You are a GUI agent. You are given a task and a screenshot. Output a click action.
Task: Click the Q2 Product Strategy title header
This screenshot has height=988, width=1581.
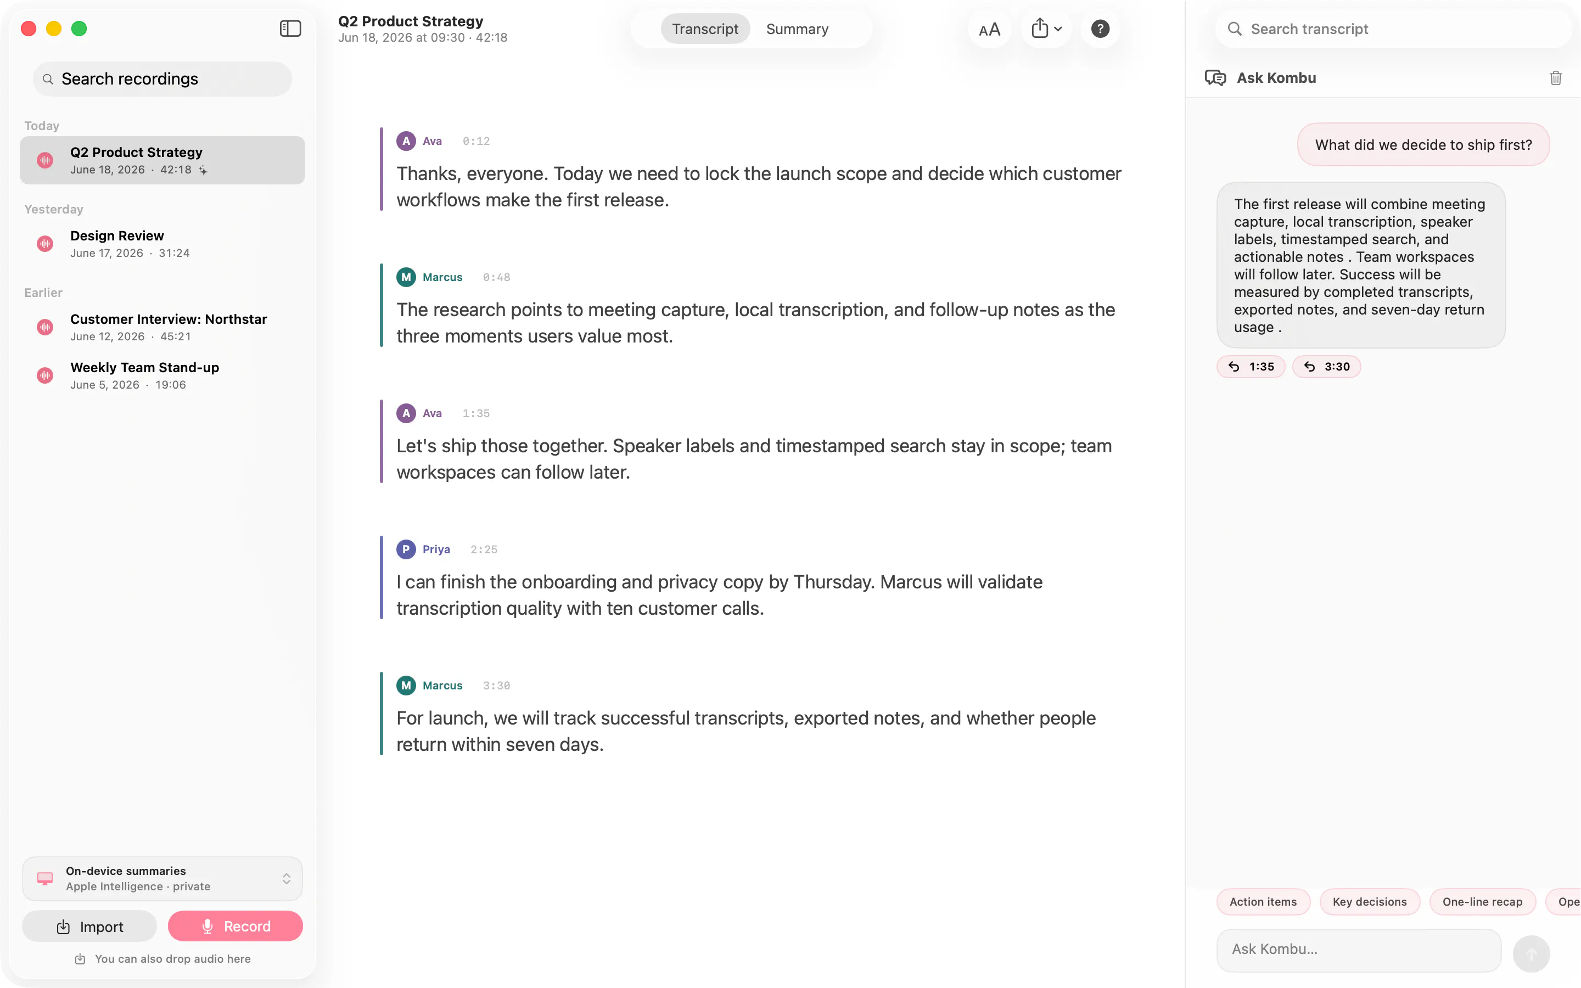410,21
